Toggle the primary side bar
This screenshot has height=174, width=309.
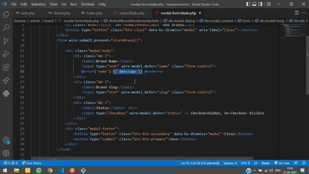pyautogui.click(x=248, y=4)
